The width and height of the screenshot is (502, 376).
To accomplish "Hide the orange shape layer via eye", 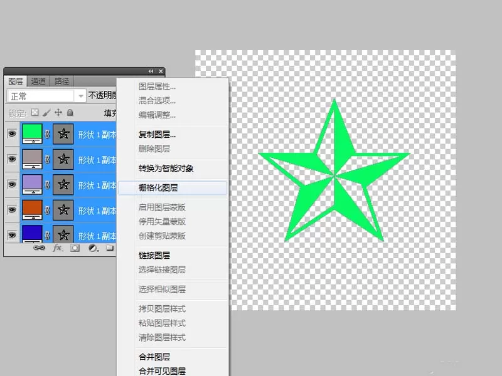I will (12, 210).
